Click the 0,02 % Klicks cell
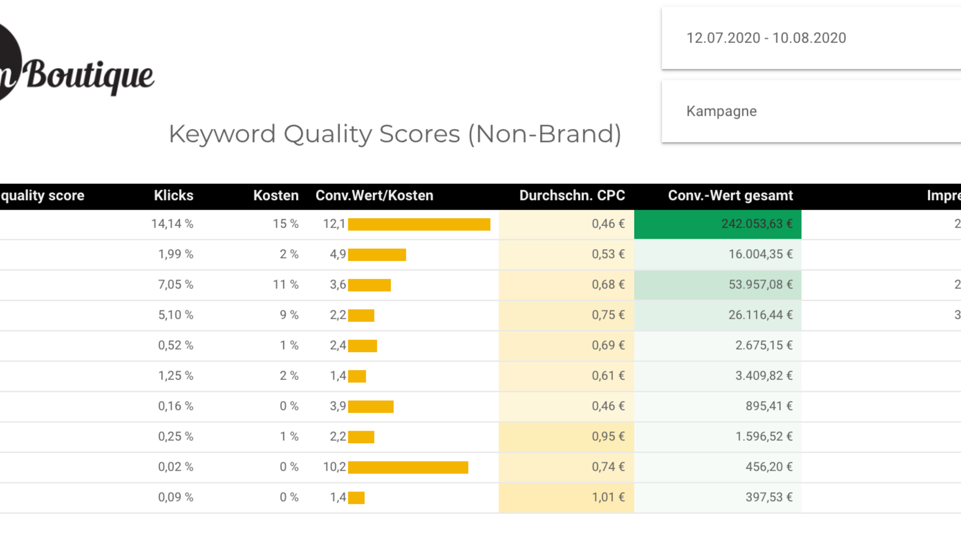Image resolution: width=961 pixels, height=540 pixels. [x=176, y=467]
